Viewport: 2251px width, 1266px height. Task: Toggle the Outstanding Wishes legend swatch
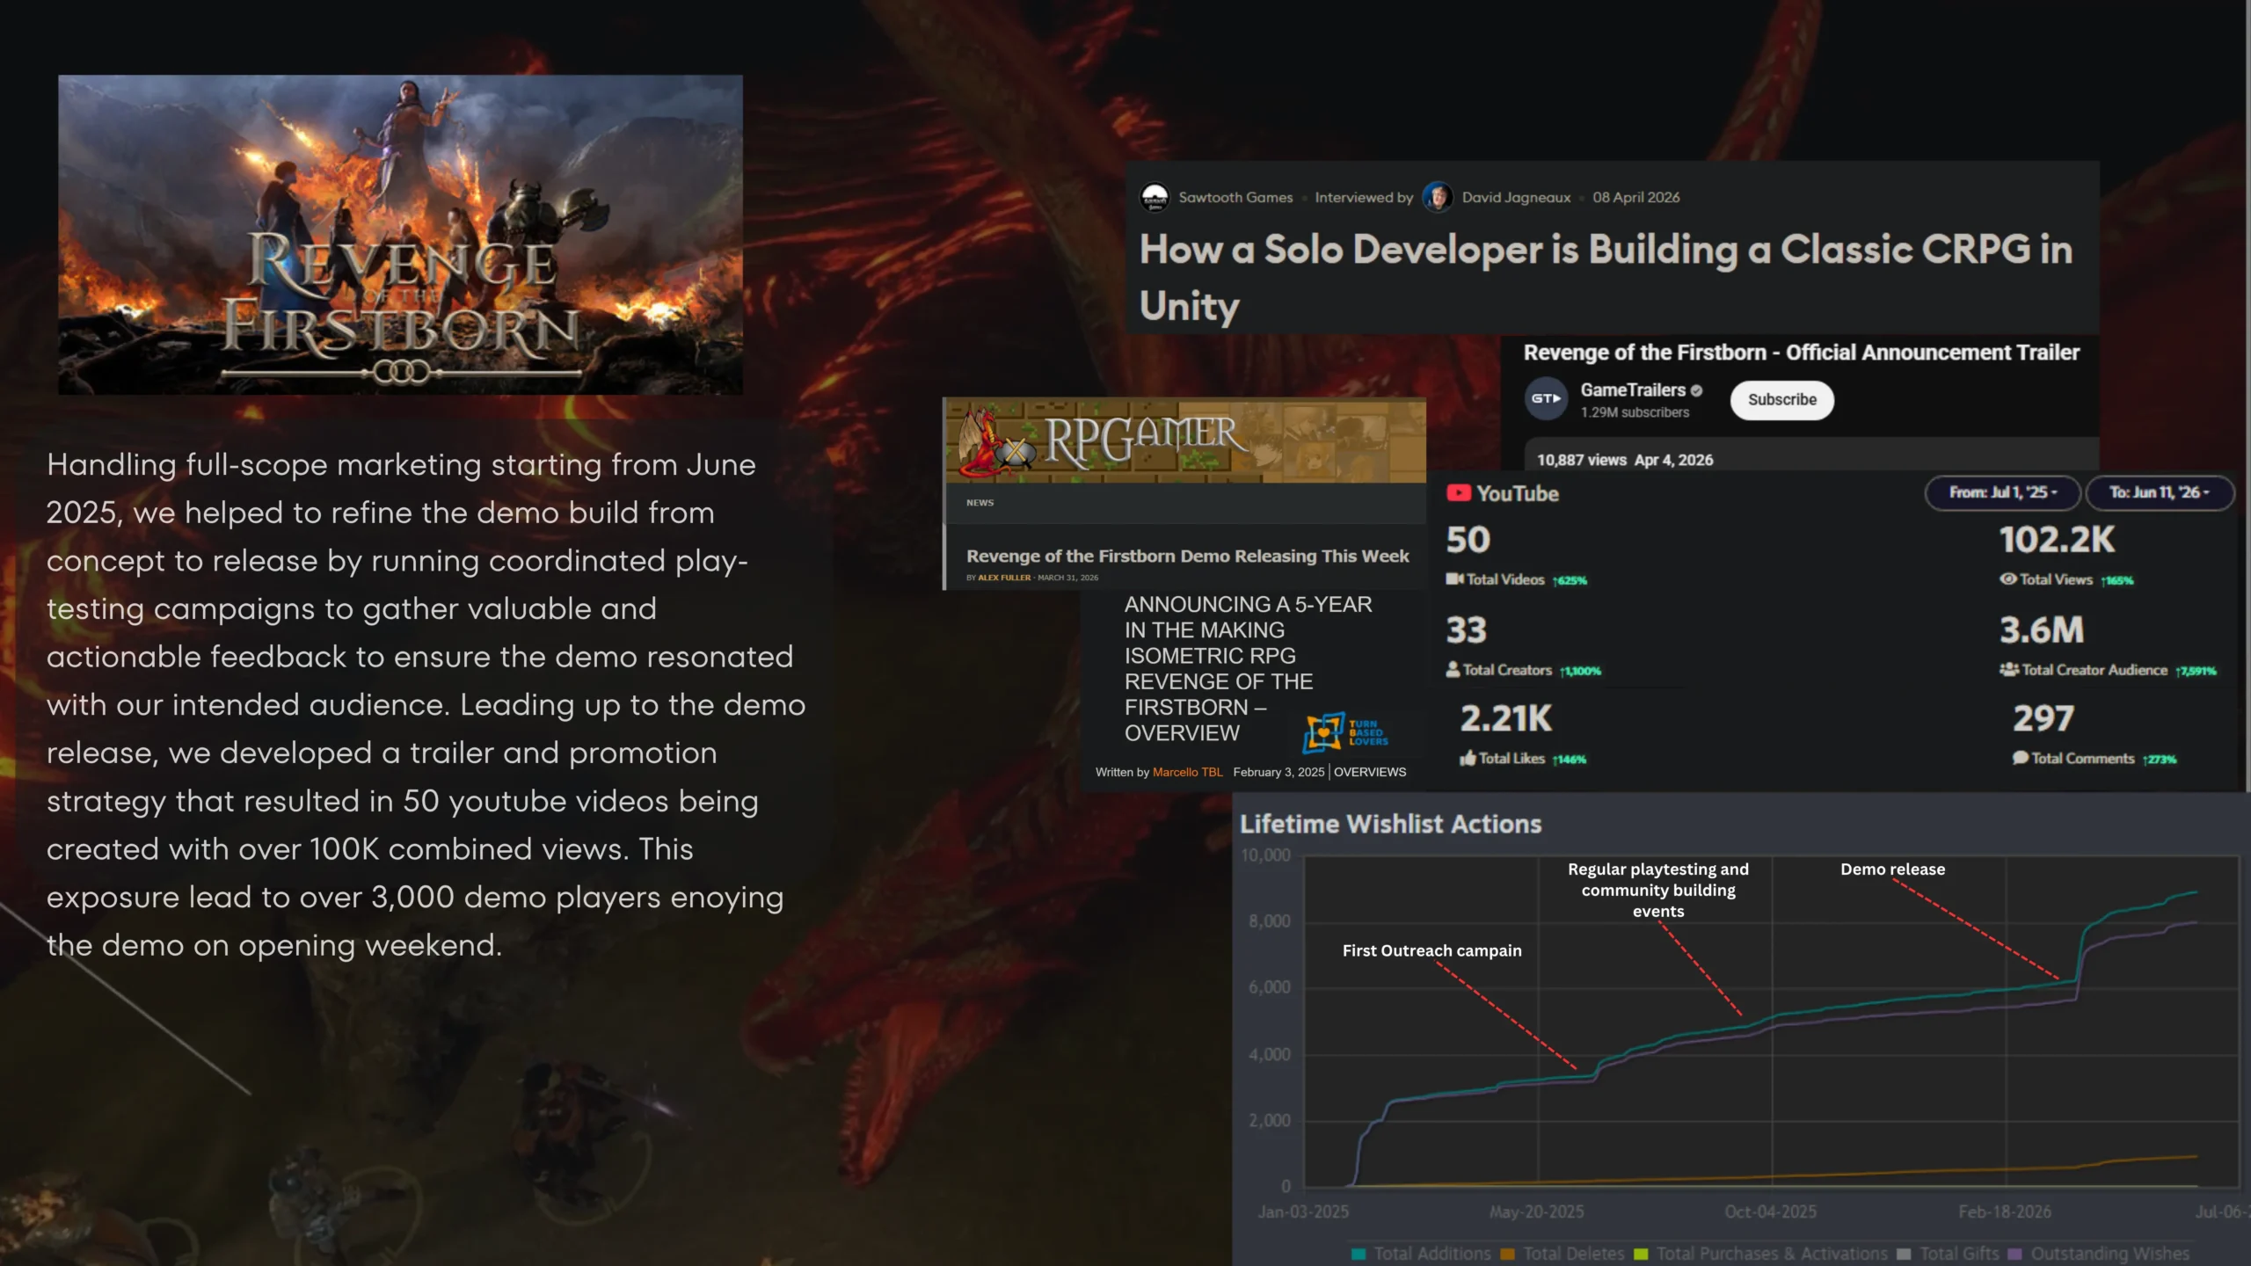tap(2014, 1254)
